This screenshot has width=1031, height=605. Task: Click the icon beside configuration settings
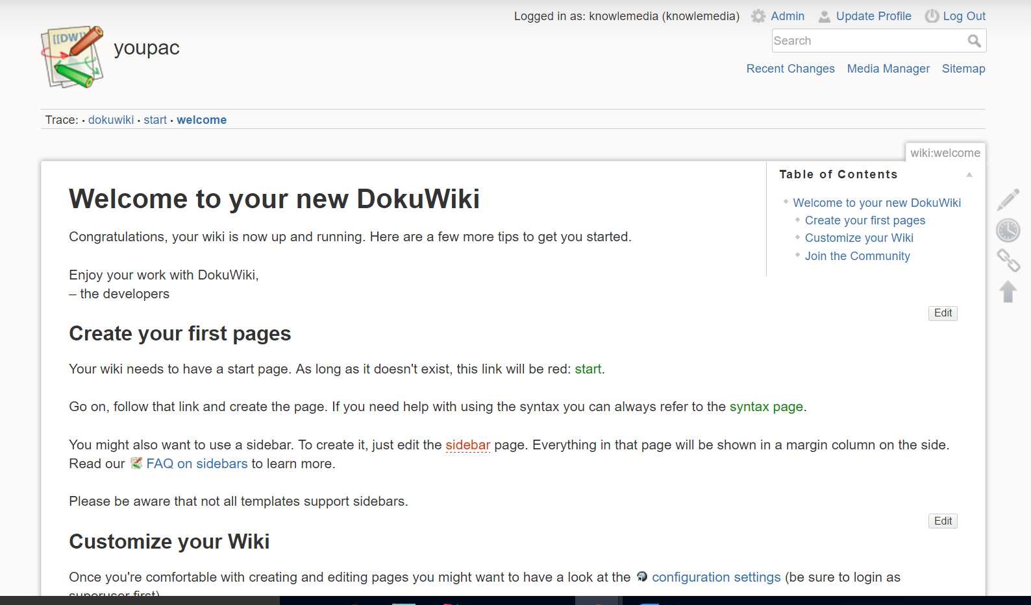tap(642, 576)
